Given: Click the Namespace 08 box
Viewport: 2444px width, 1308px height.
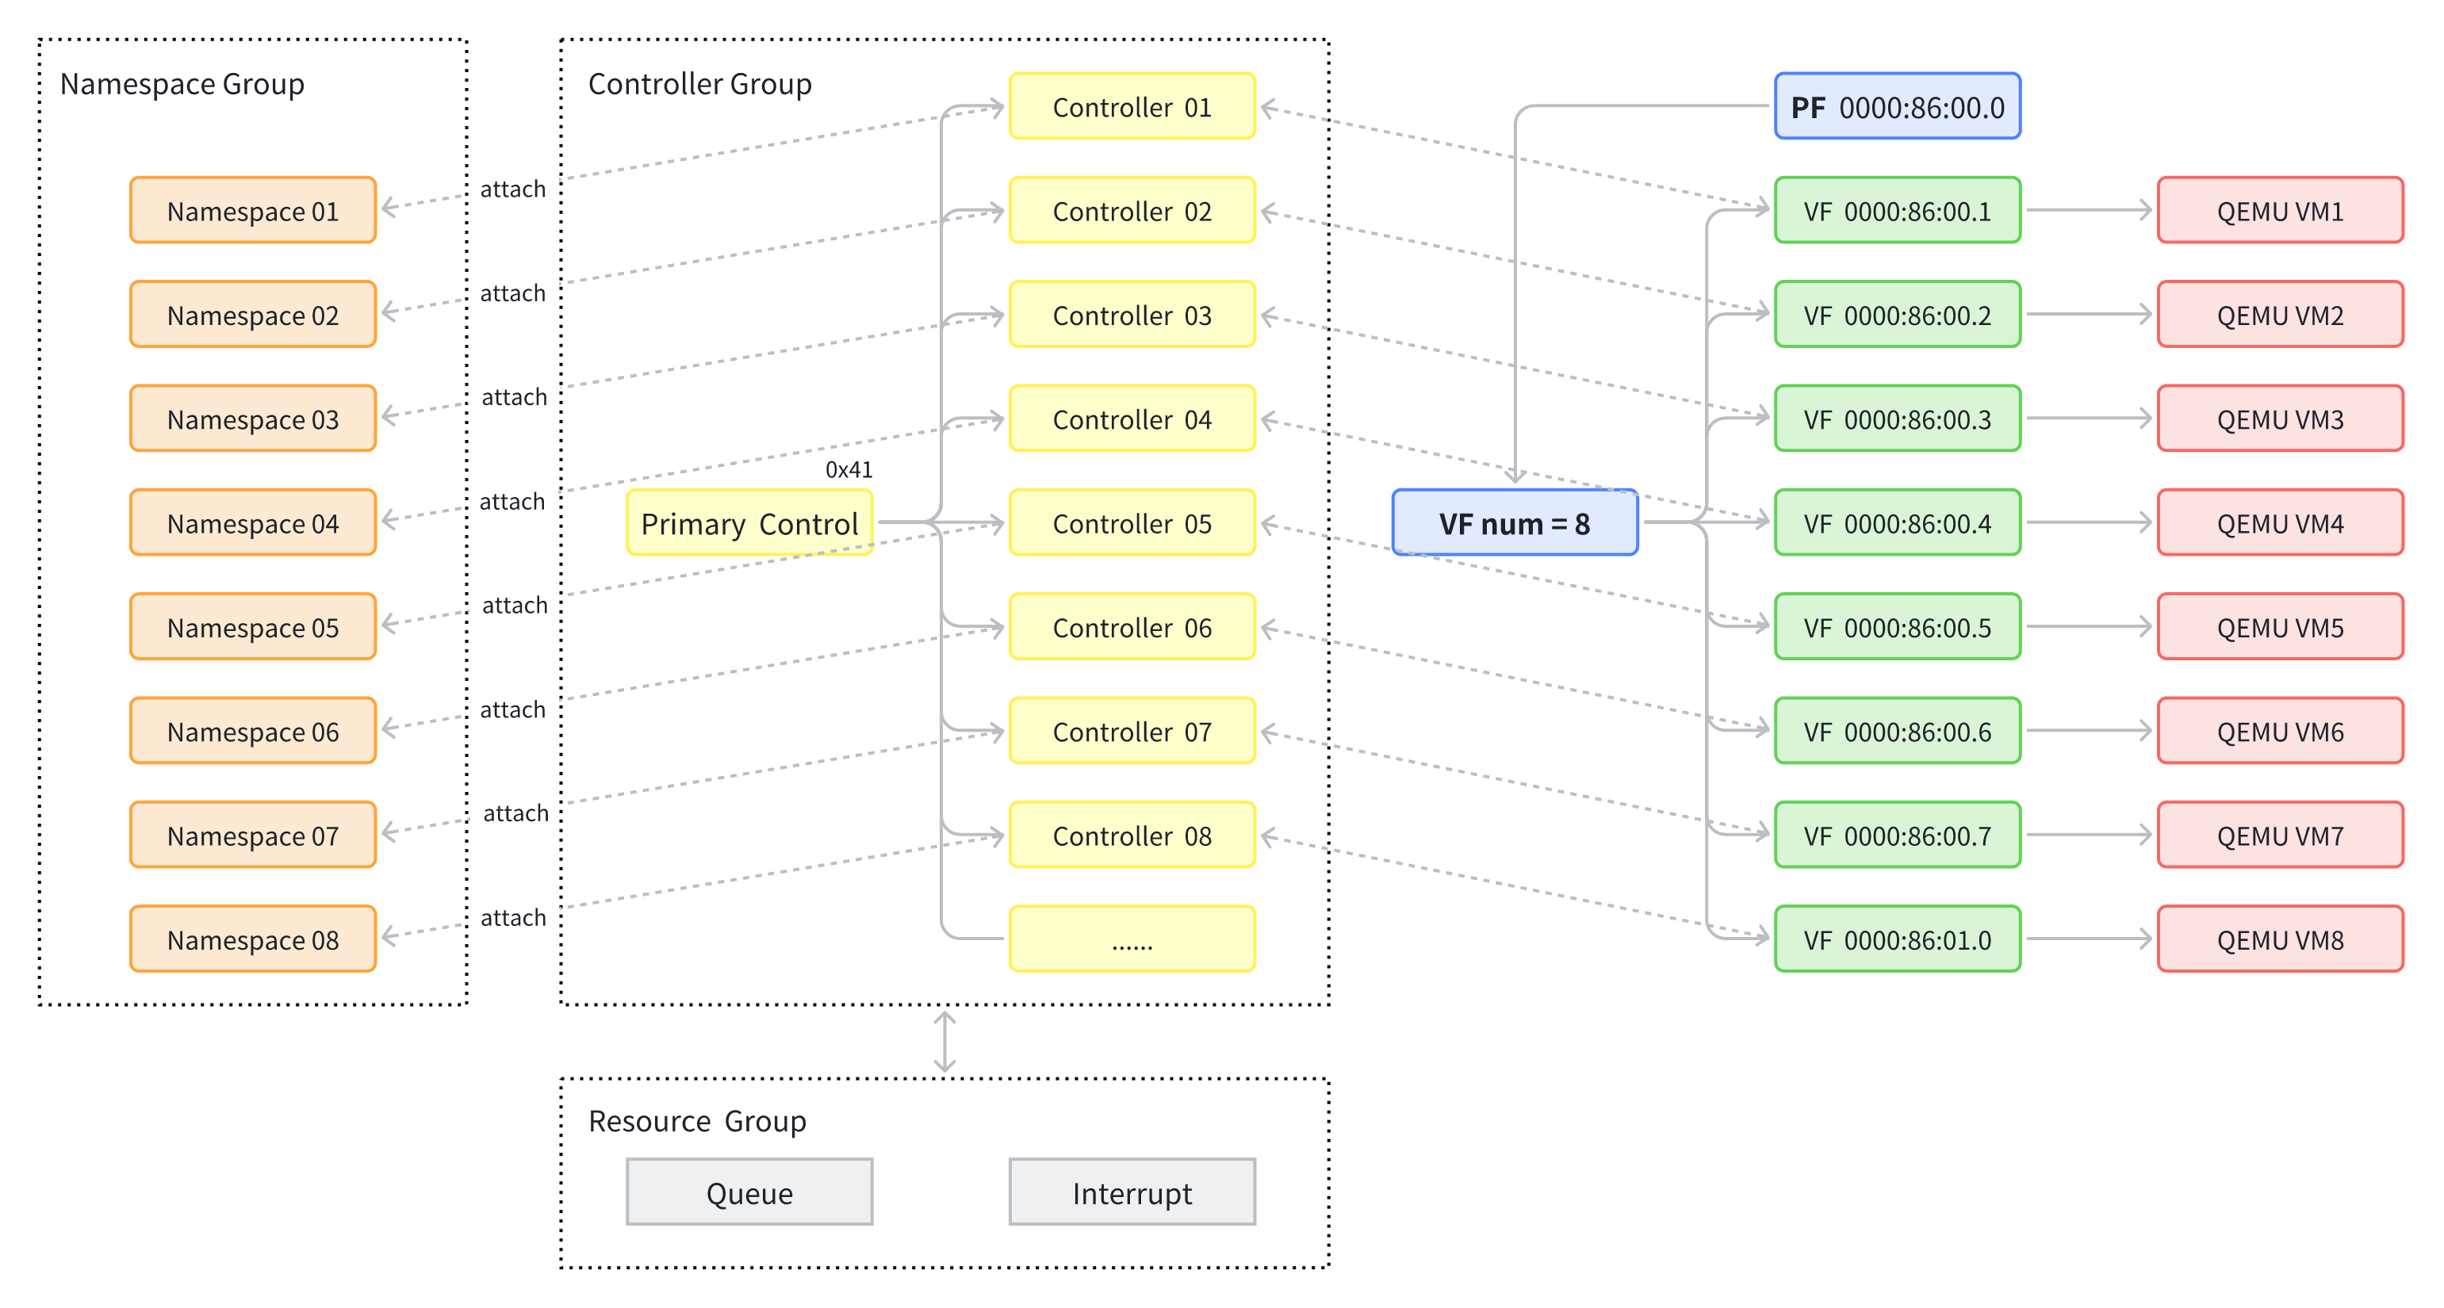Looking at the screenshot, I should point(252,939).
